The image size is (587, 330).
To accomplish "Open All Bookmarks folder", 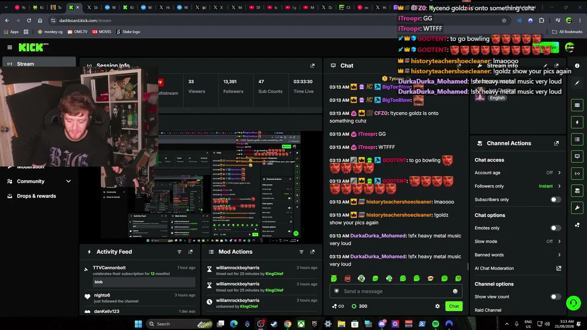I will [567, 32].
